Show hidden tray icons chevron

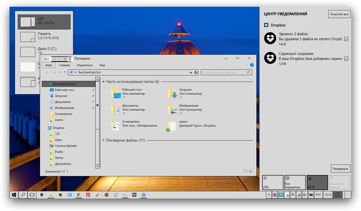tap(269, 195)
